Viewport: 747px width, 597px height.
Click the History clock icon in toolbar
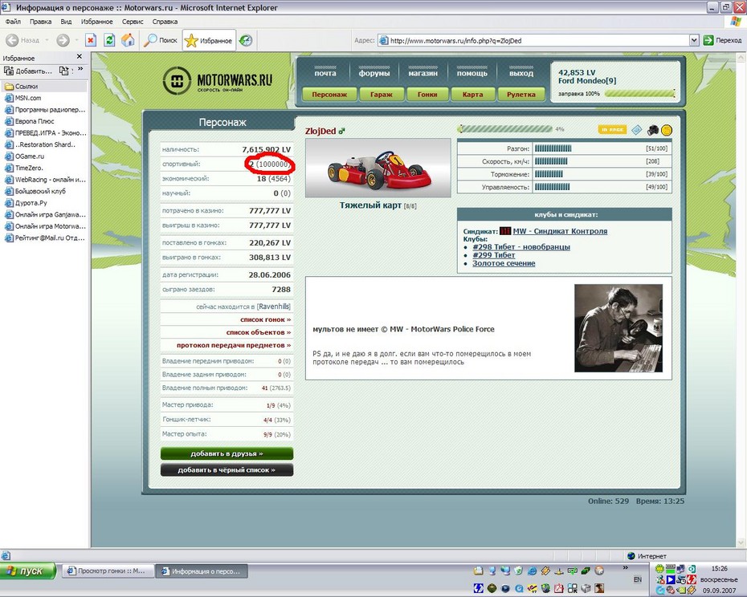[x=246, y=40]
